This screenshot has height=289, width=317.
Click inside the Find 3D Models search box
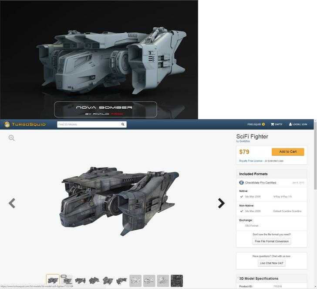(x=88, y=124)
